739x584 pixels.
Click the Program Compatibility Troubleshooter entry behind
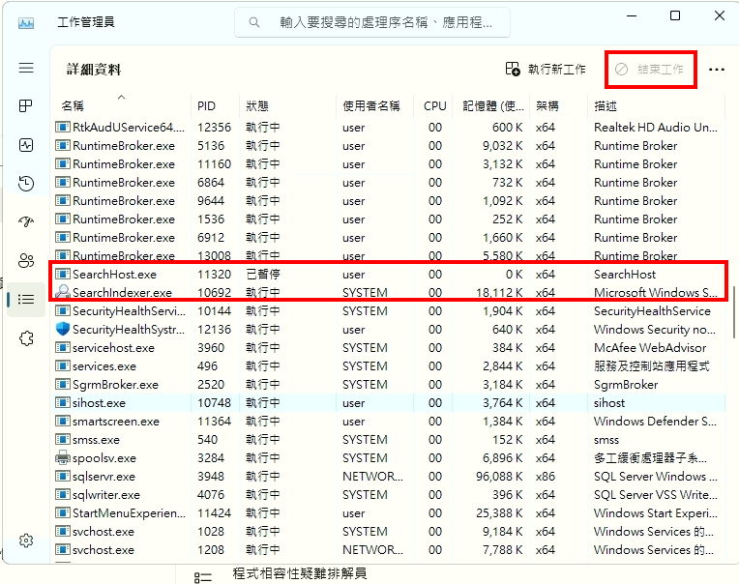[x=299, y=573]
